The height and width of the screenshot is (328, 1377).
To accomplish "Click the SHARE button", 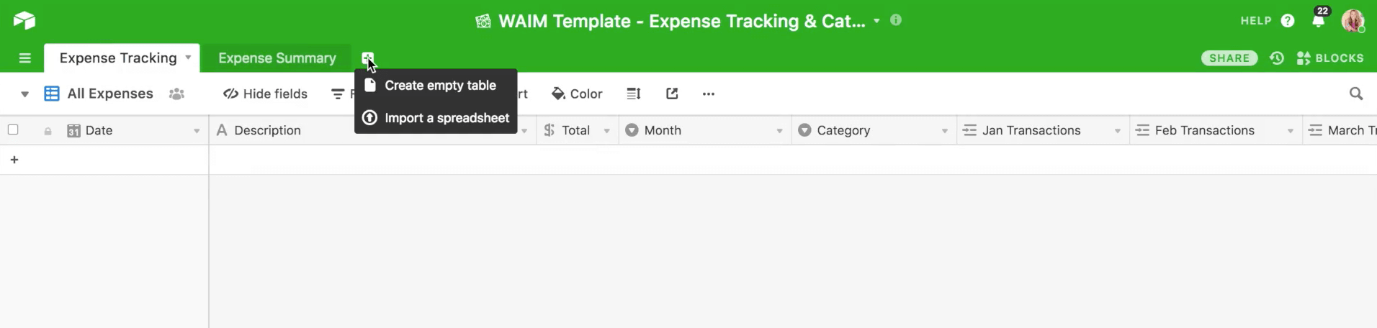I will (1229, 58).
